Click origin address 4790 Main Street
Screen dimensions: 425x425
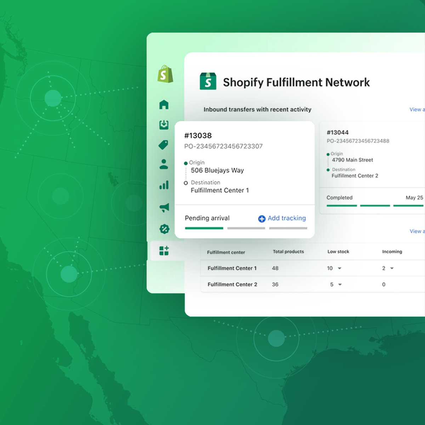[x=352, y=160]
